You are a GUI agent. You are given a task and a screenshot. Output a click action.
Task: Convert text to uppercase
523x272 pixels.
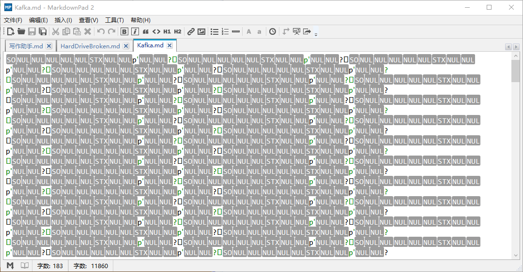[249, 31]
